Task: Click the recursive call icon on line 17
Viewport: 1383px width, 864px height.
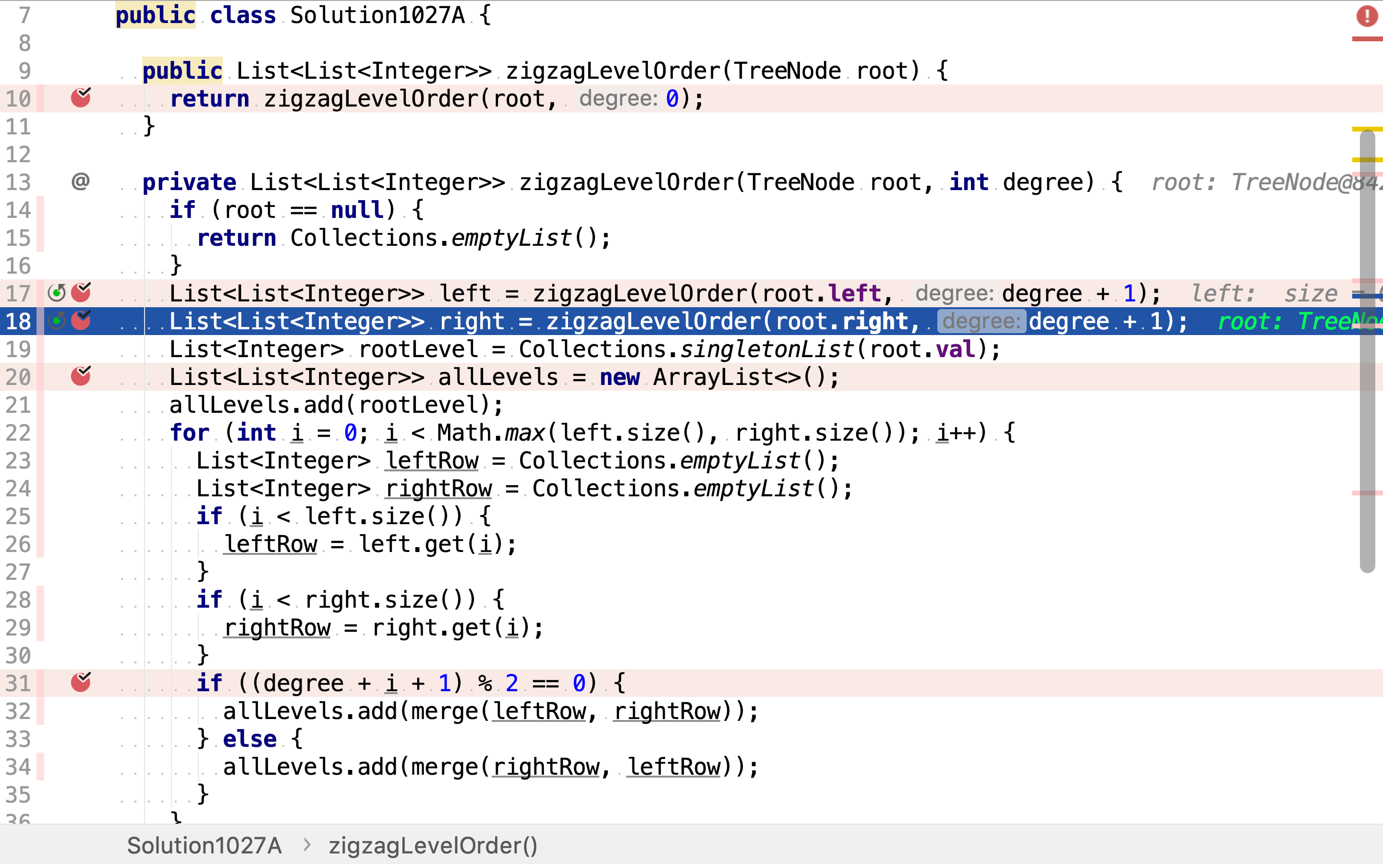Action: coord(57,293)
